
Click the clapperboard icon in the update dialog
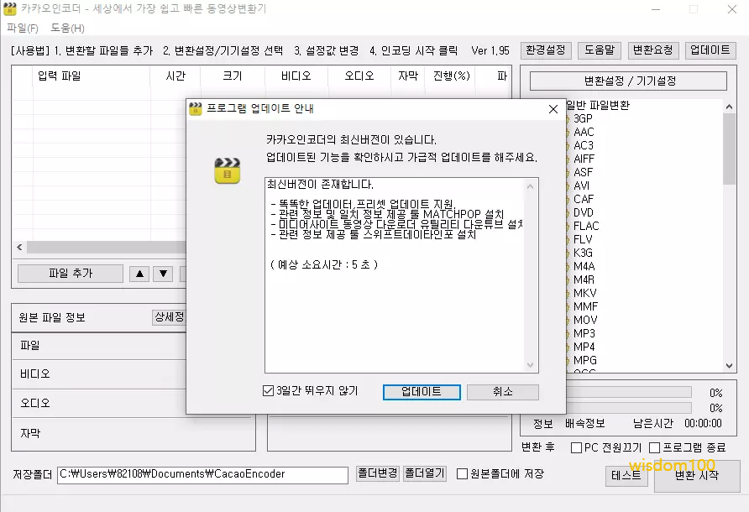pos(227,170)
